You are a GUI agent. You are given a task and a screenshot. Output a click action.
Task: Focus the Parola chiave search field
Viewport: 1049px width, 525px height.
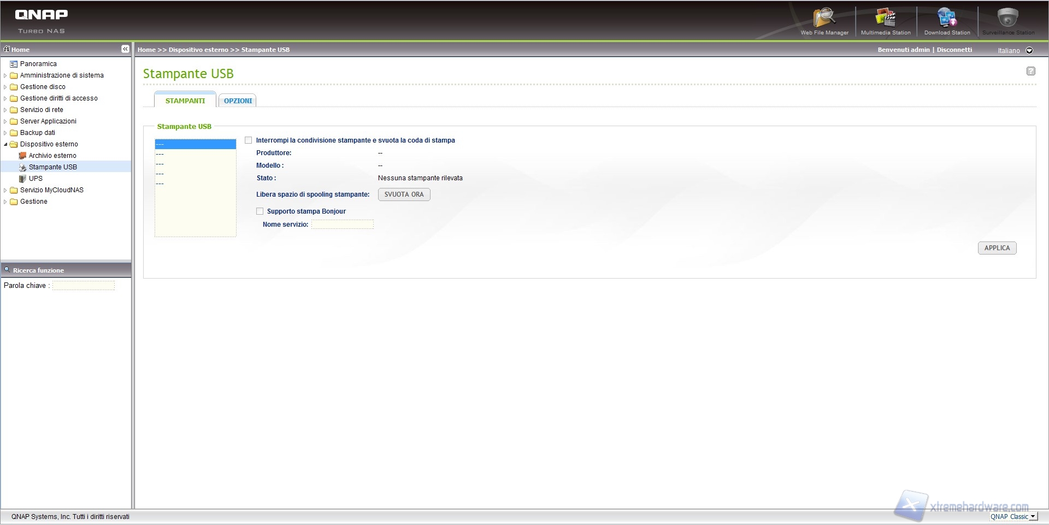point(84,286)
